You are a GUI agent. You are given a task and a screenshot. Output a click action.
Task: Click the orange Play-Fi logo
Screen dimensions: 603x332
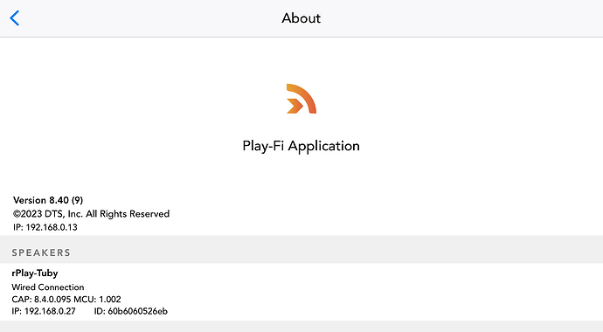pyautogui.click(x=301, y=99)
